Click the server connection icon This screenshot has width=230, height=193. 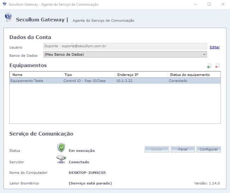[x=61, y=160]
